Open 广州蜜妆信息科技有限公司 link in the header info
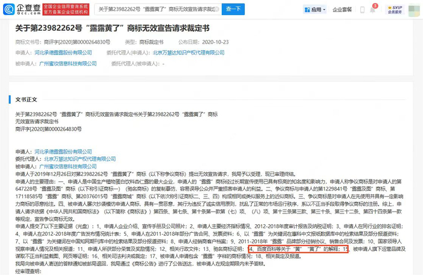The width and height of the screenshot is (423, 275). pyautogui.click(x=68, y=63)
